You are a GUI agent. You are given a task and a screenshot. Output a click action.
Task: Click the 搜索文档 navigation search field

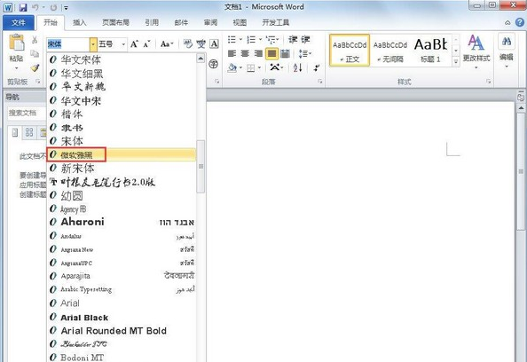27,113
